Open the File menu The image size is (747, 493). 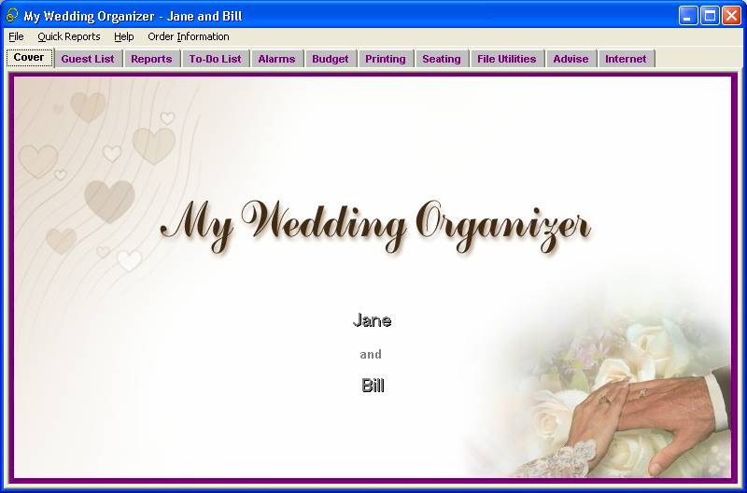16,36
